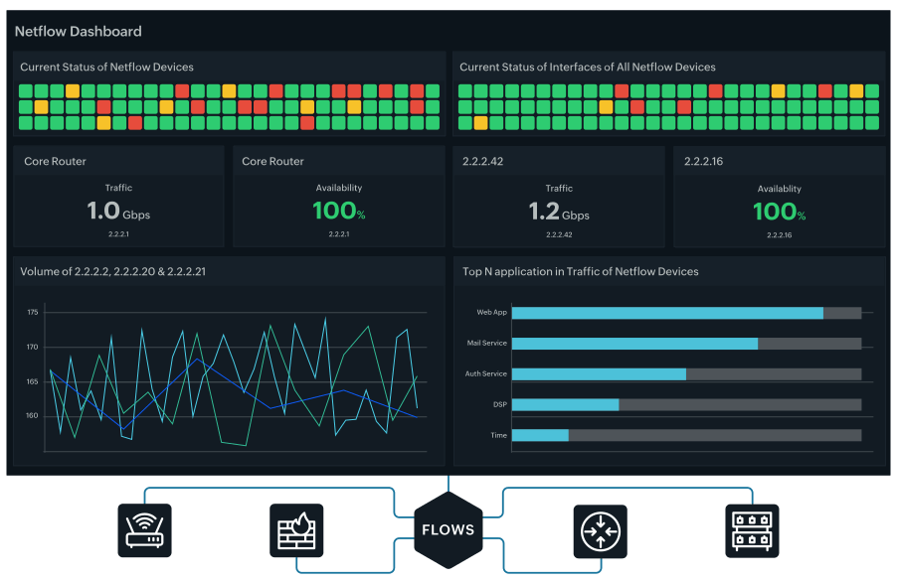Toggle a yellow cell in the device status grid
Viewport: 897px width, 583px height.
tap(72, 89)
